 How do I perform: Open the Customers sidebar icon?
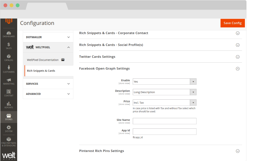coord(9,70)
